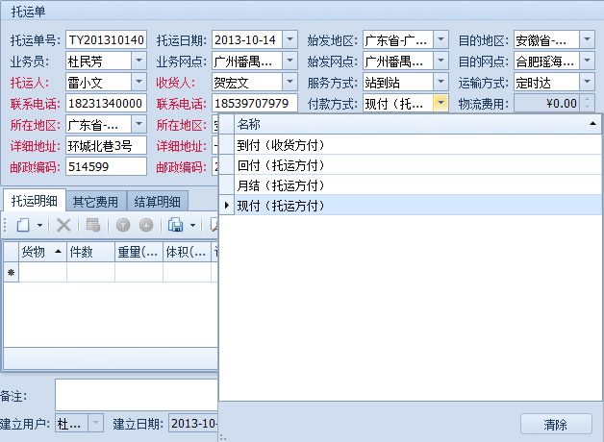Click the 详细地址 field with 环城北巷3号
This screenshot has width=604, height=442.
(105, 146)
